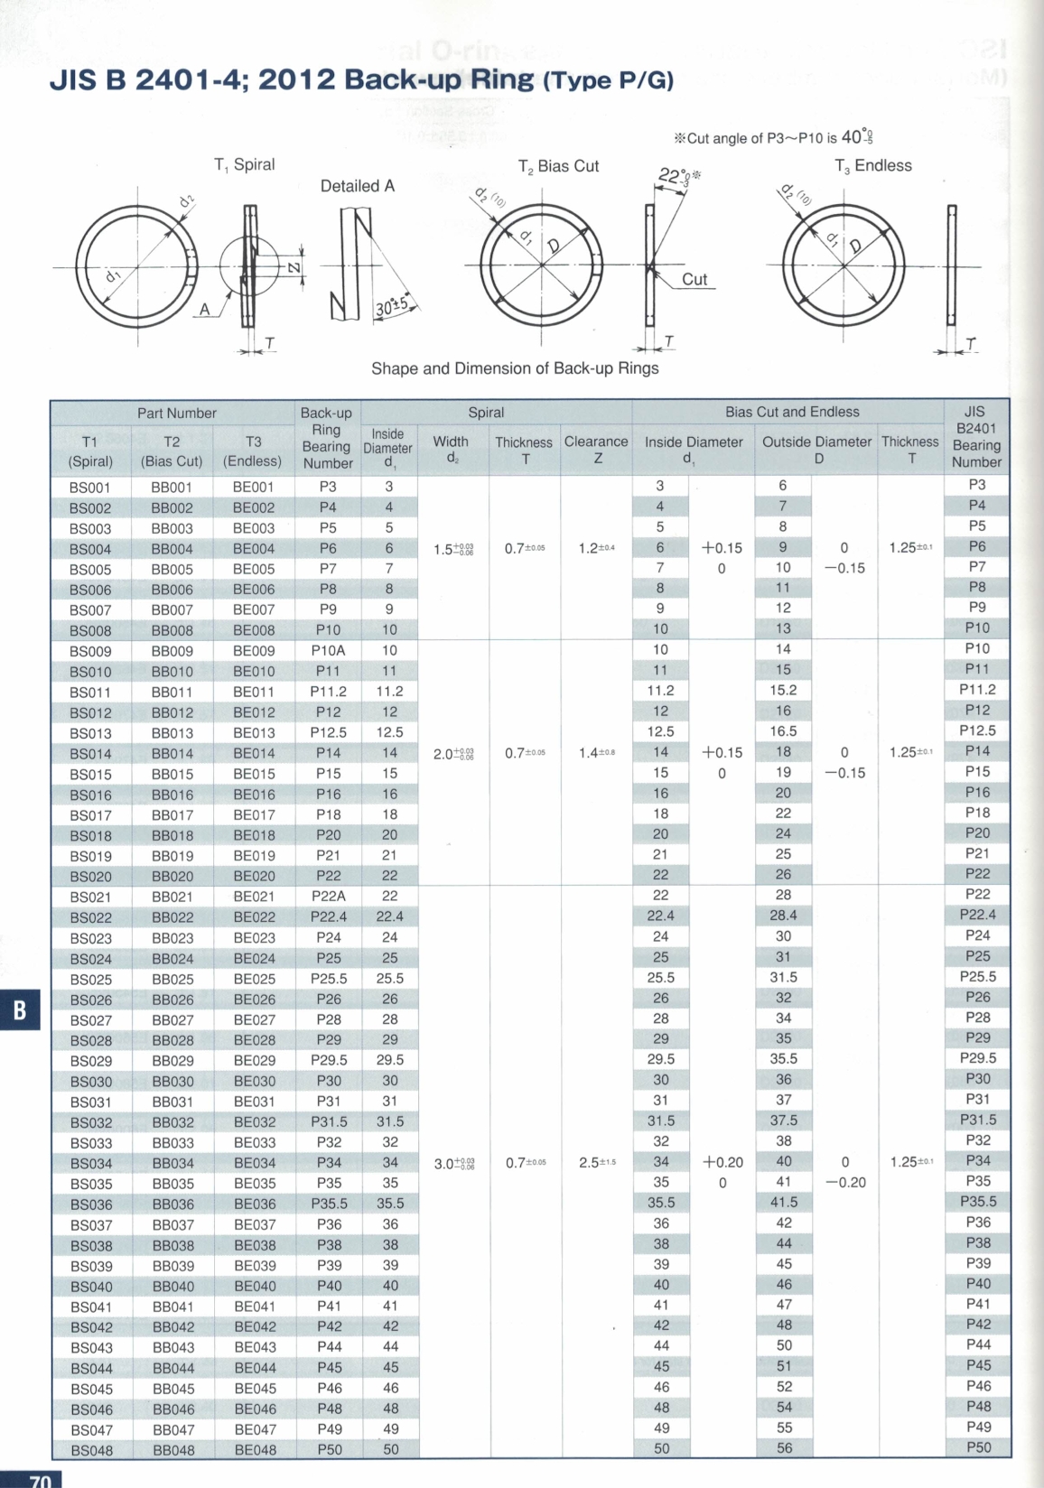Click the Clearance Z column header
The image size is (1044, 1488).
point(596,450)
